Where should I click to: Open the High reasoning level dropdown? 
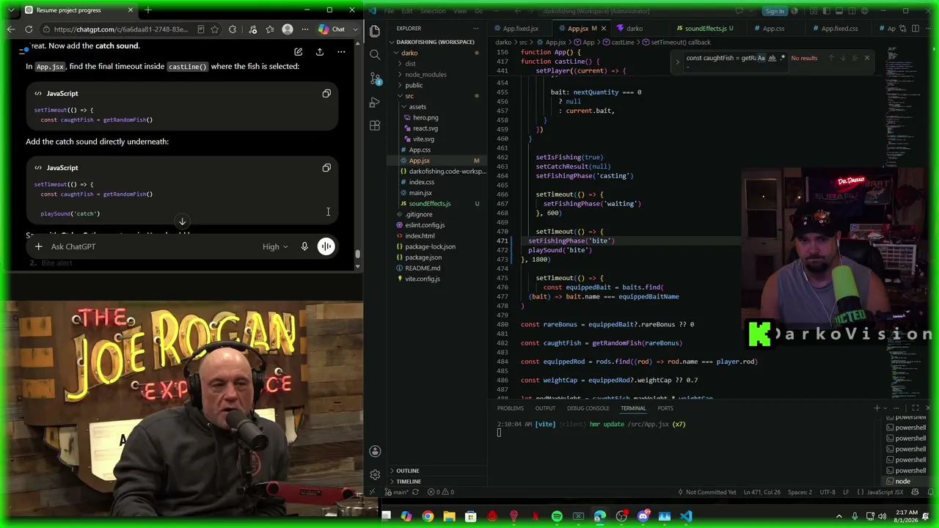click(275, 246)
